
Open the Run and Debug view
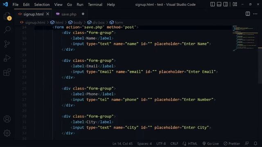pos(7,58)
